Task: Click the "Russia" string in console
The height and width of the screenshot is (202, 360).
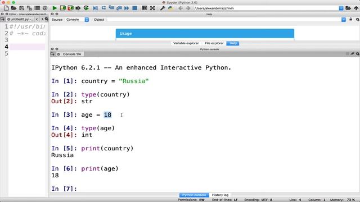Action: [x=134, y=81]
